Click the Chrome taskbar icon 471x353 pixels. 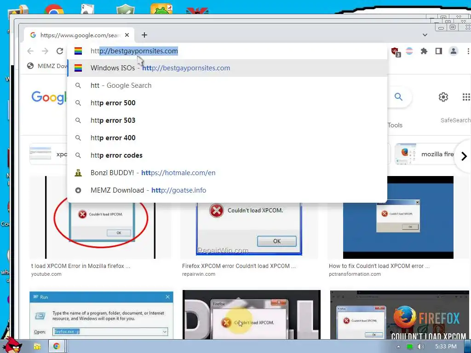click(56, 347)
